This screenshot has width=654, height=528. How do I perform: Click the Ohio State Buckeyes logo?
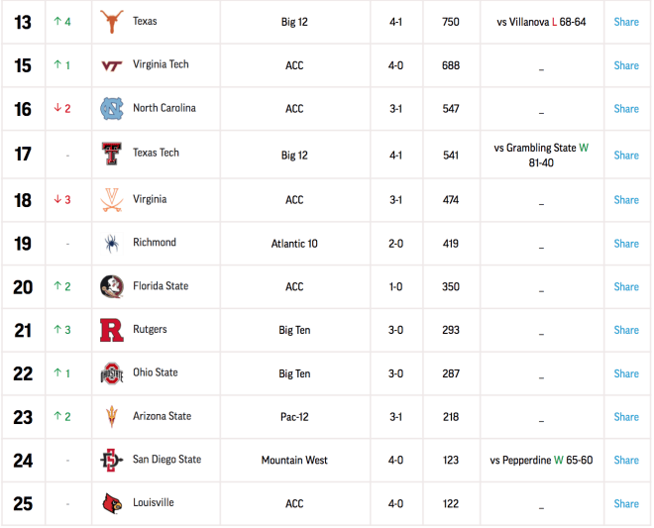(112, 373)
